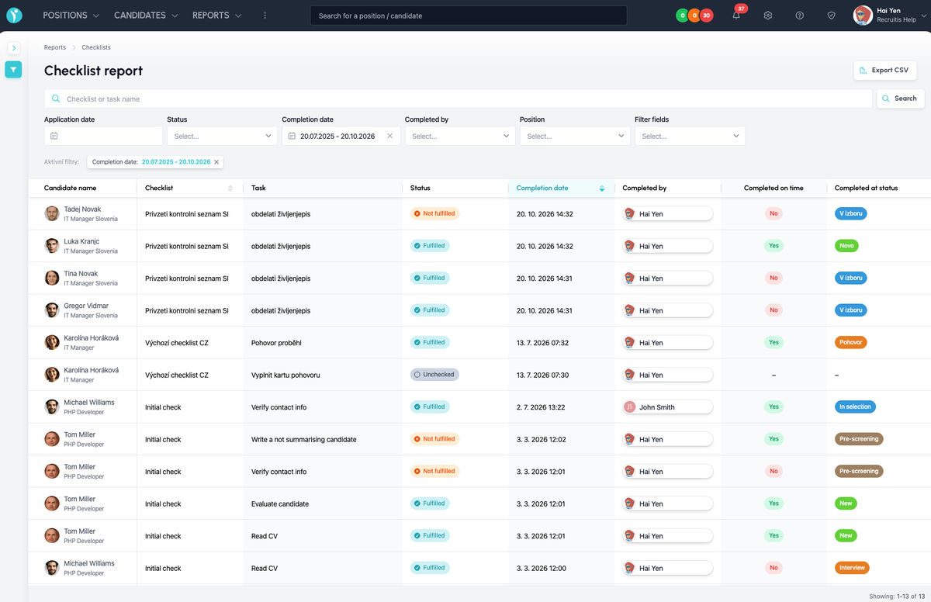Click the Checklist or task name field
The image size is (931, 602).
pyautogui.click(x=458, y=99)
